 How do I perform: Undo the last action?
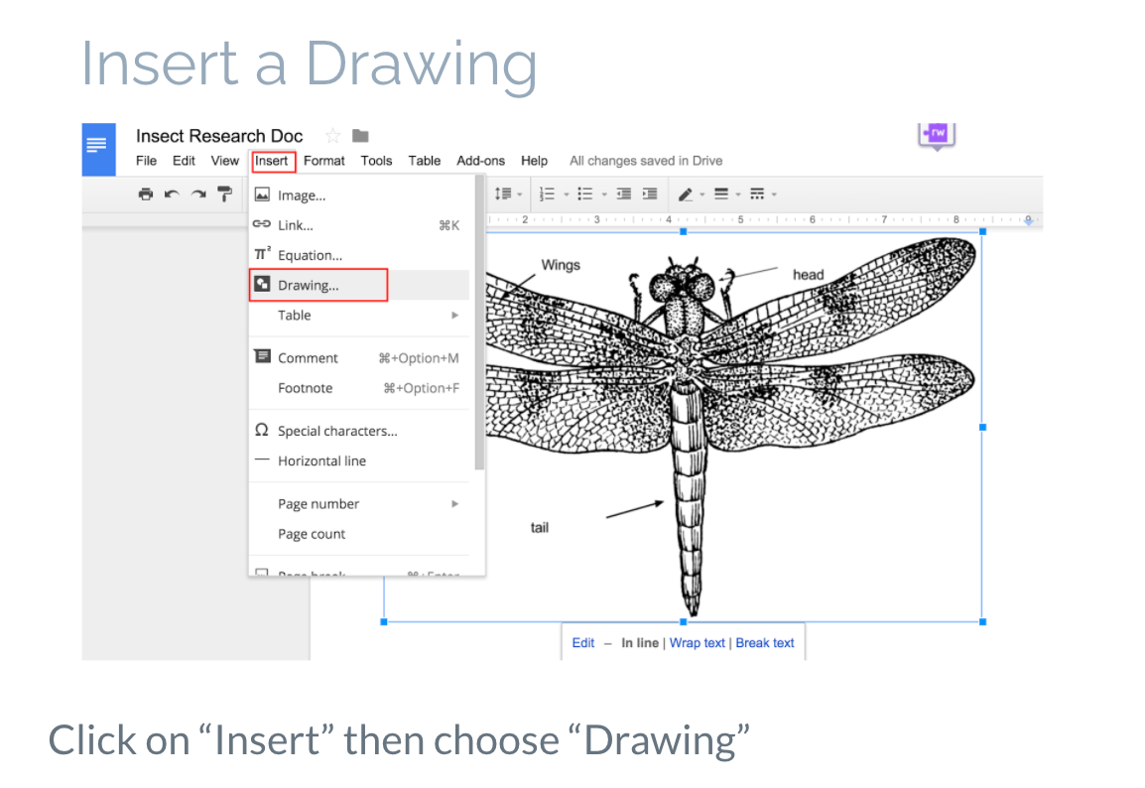tap(171, 194)
